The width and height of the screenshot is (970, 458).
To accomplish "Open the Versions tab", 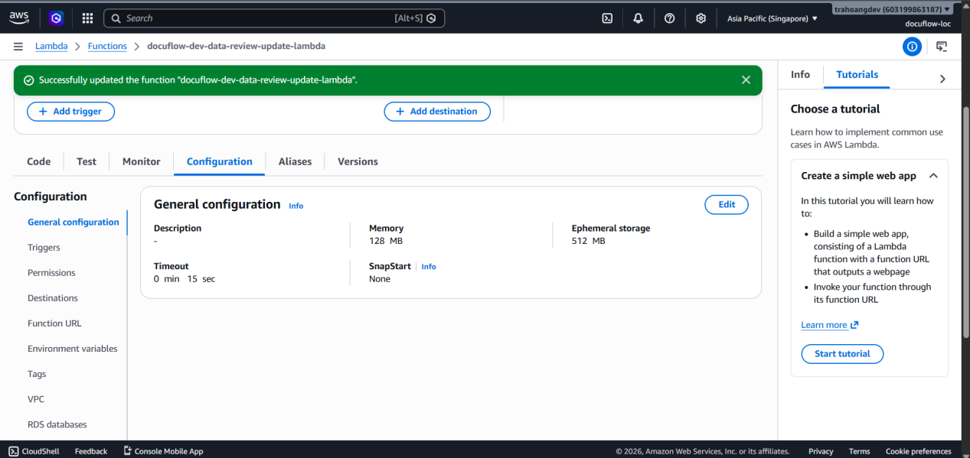I will pos(358,161).
